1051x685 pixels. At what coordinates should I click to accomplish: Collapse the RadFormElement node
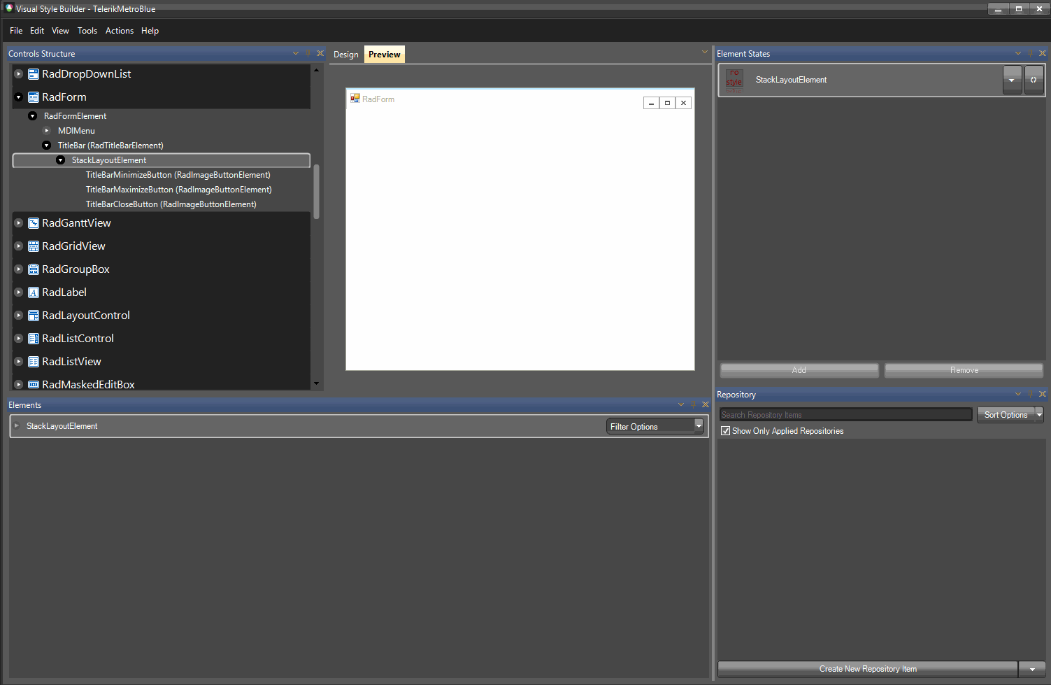(x=32, y=116)
